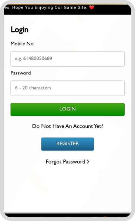The width and height of the screenshot is (135, 221).
Task: Click the 'e.g. 61480050689' placeholder text
Action: (x=34, y=58)
